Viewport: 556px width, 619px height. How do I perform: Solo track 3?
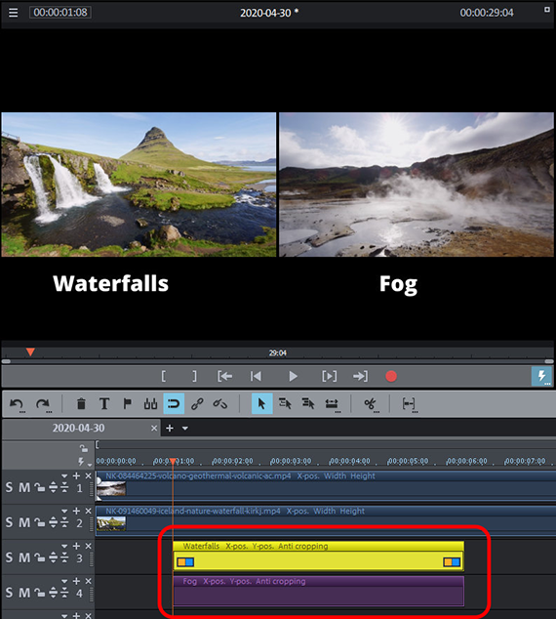[x=9, y=557]
